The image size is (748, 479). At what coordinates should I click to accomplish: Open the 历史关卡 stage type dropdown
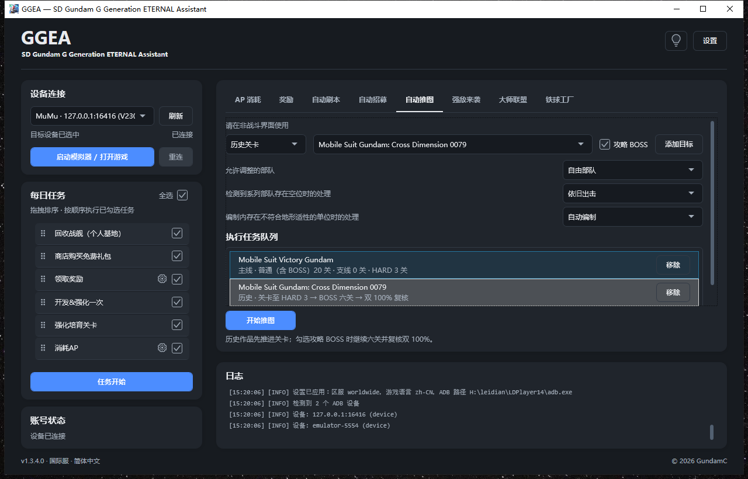click(x=266, y=144)
